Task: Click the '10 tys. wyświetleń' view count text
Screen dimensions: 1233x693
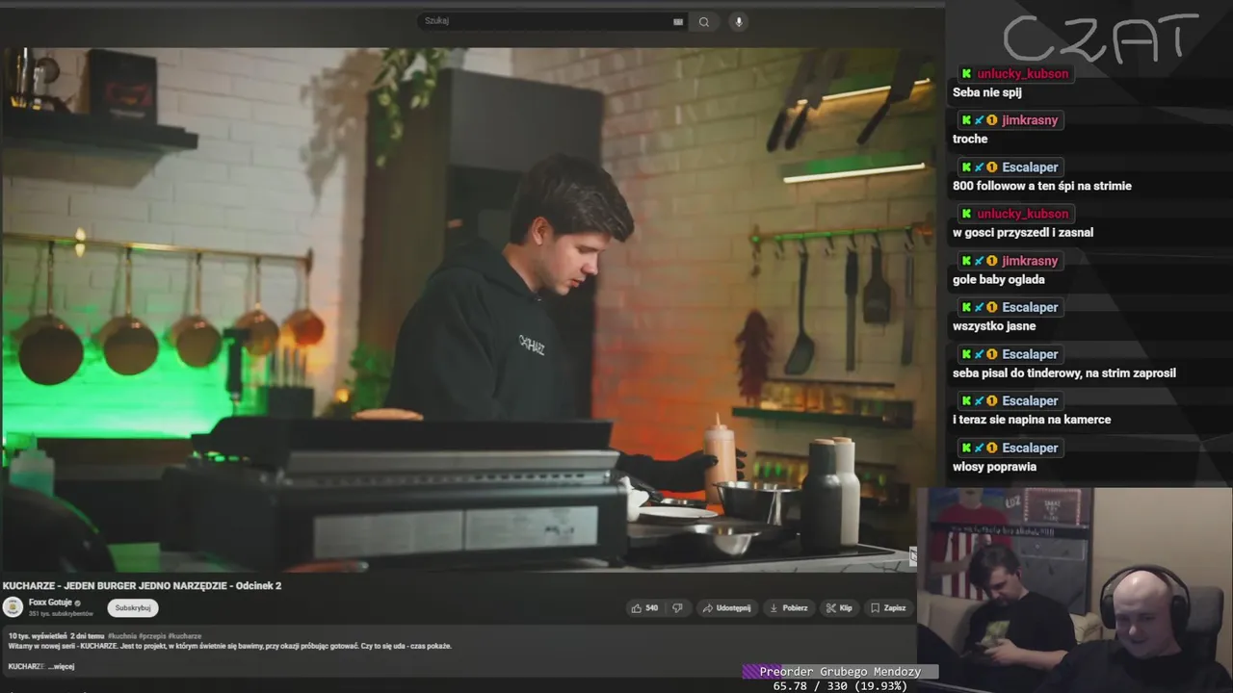Action: tap(38, 636)
